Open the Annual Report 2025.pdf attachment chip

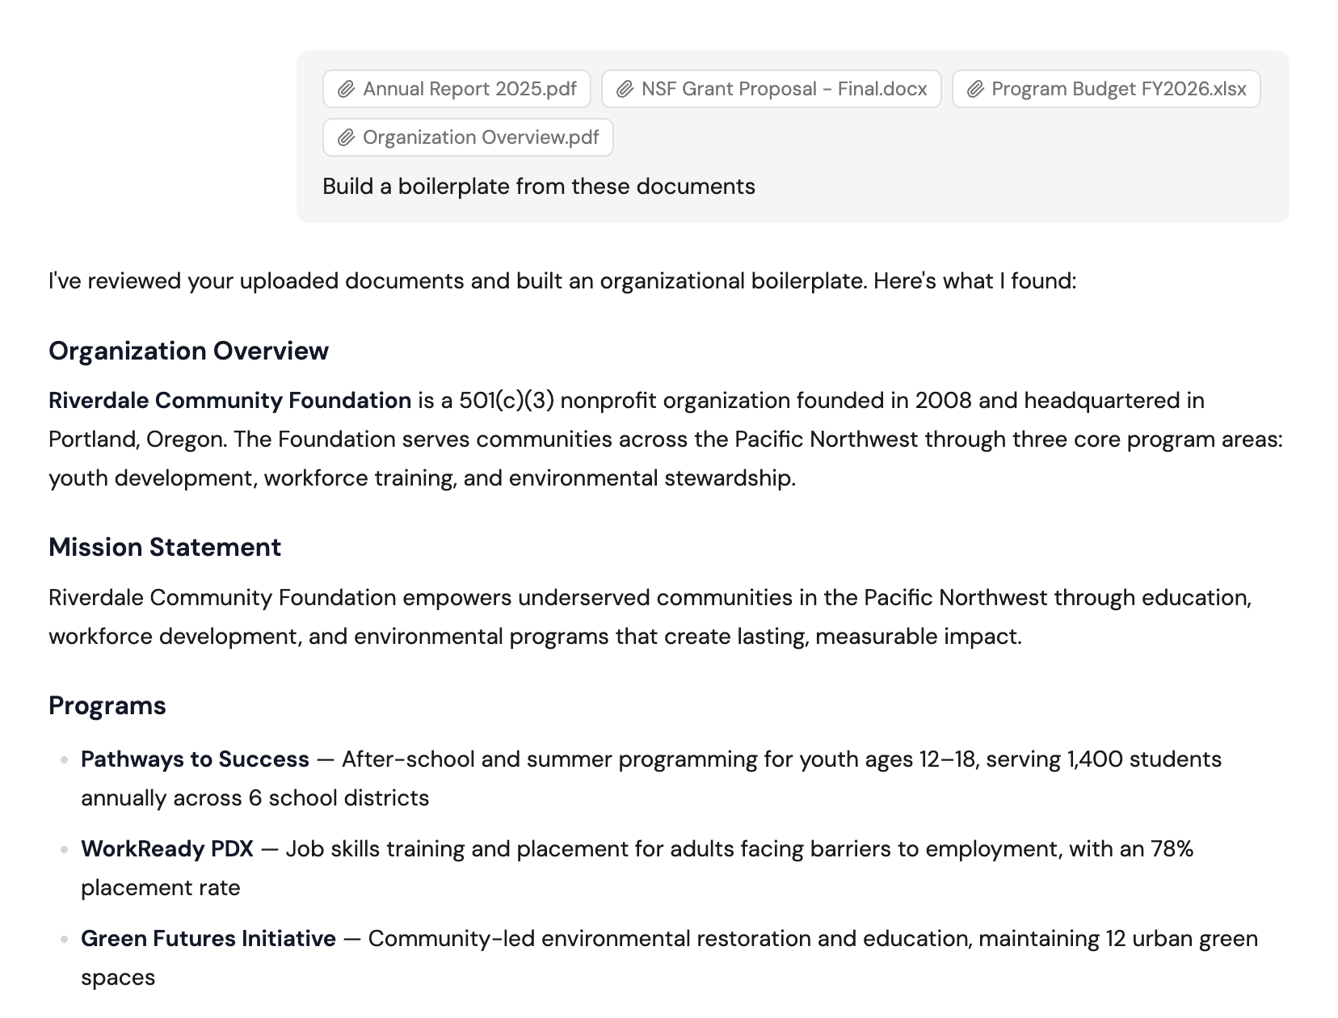click(457, 89)
